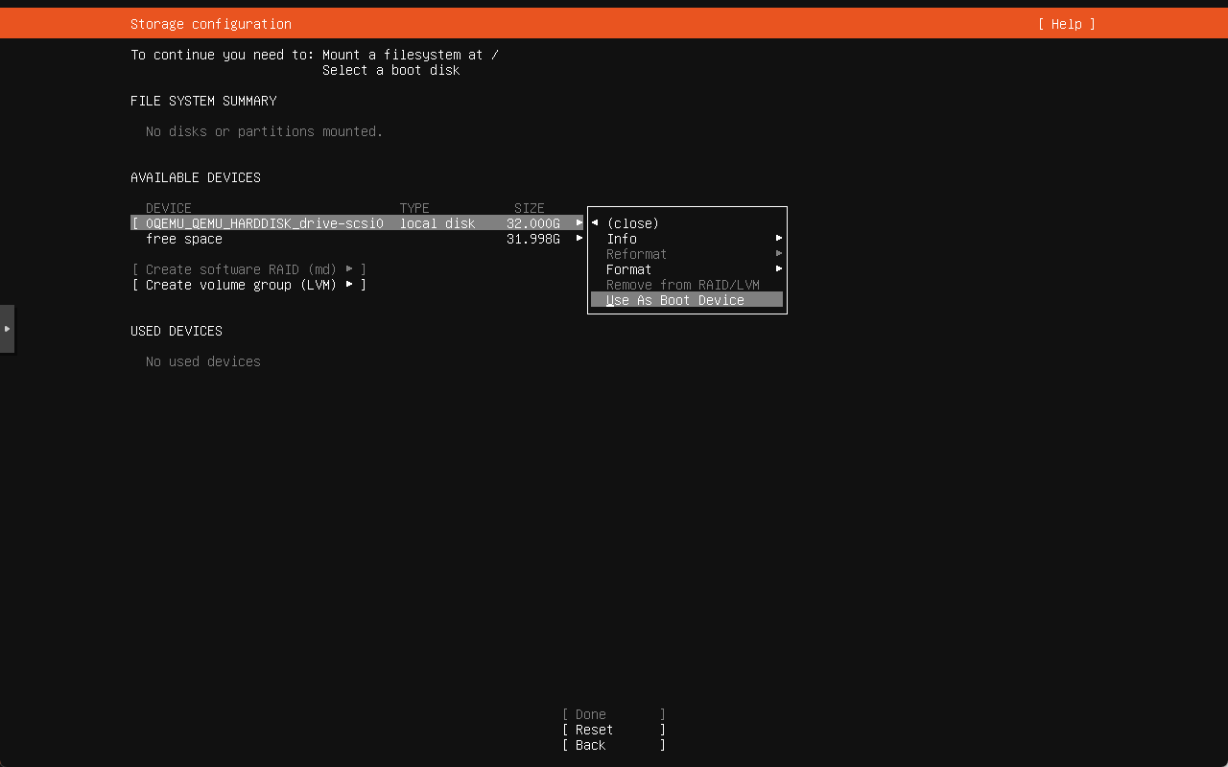Expand the arrow on the 31.998G free space row

[x=579, y=239]
